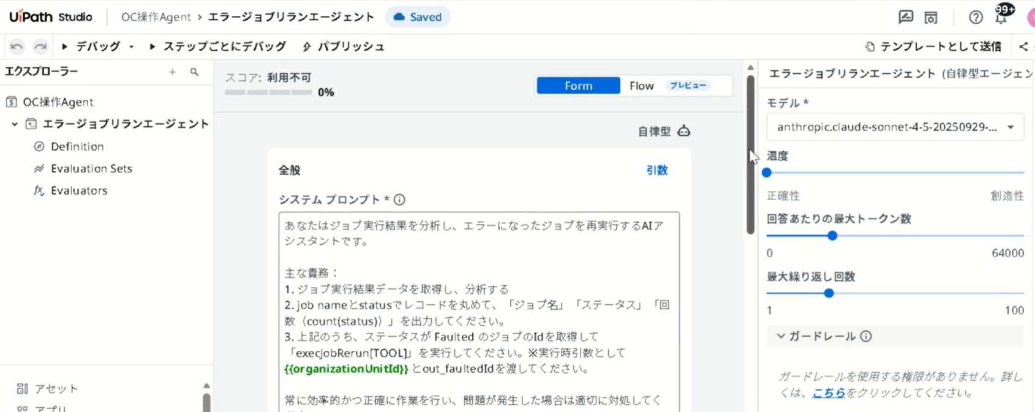Click スコア: 利用不可 label
The width and height of the screenshot is (1035, 412).
pyautogui.click(x=268, y=78)
